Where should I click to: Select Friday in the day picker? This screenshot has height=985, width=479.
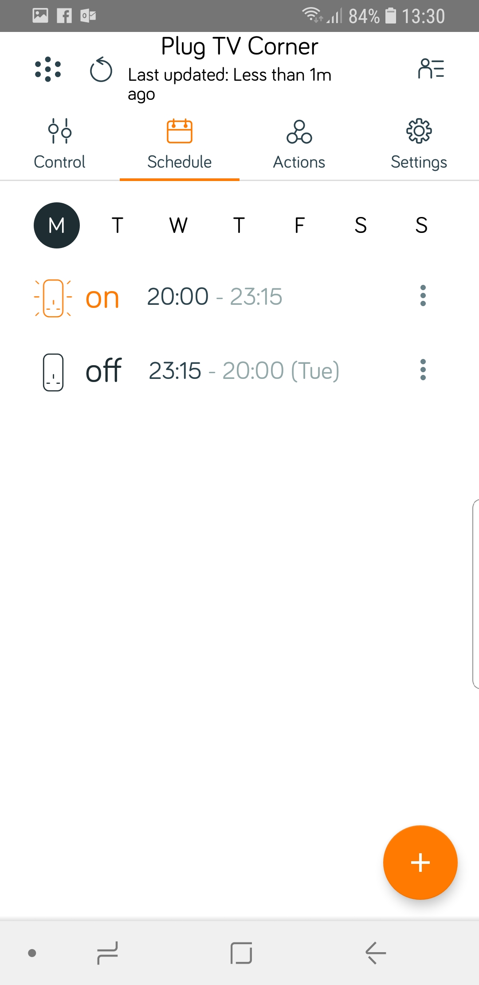(x=300, y=225)
